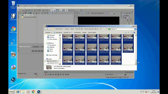
Task: Open Archivo menu in Vegas Pro
Action: pos(20,8)
